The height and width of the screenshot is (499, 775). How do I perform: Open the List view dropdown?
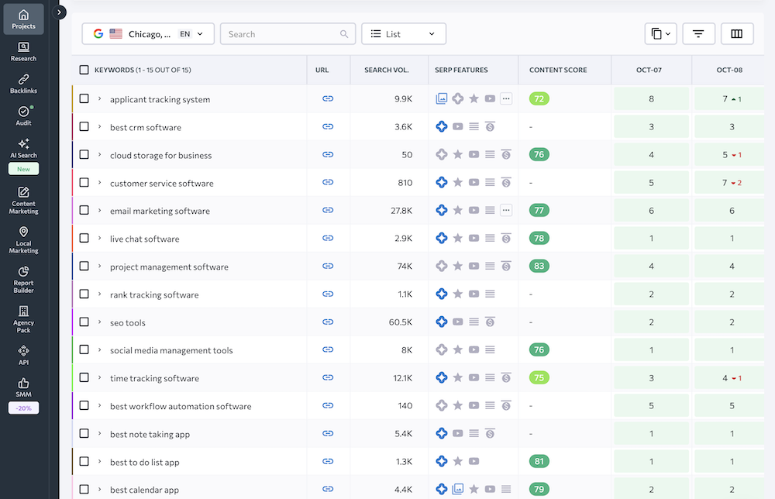[404, 33]
